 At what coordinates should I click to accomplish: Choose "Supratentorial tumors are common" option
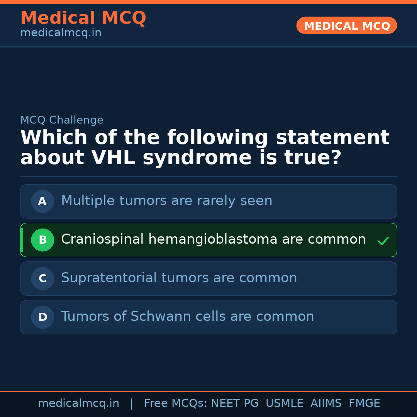(x=179, y=278)
